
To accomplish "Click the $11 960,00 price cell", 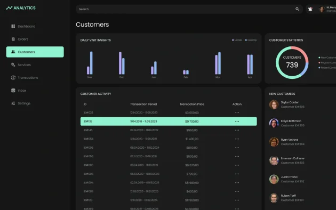I will [x=192, y=200].
